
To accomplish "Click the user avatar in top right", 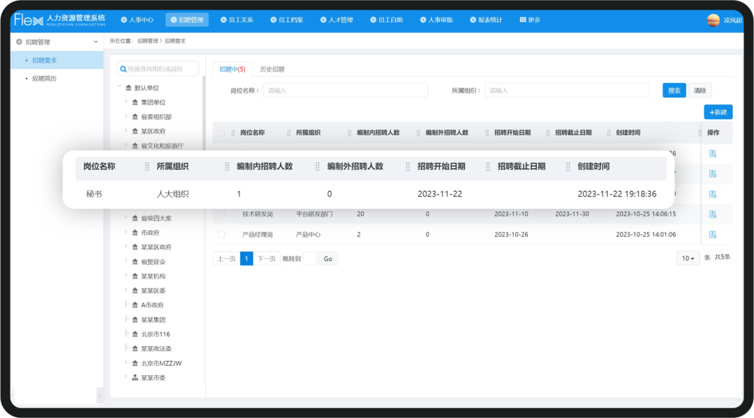I will [x=713, y=20].
